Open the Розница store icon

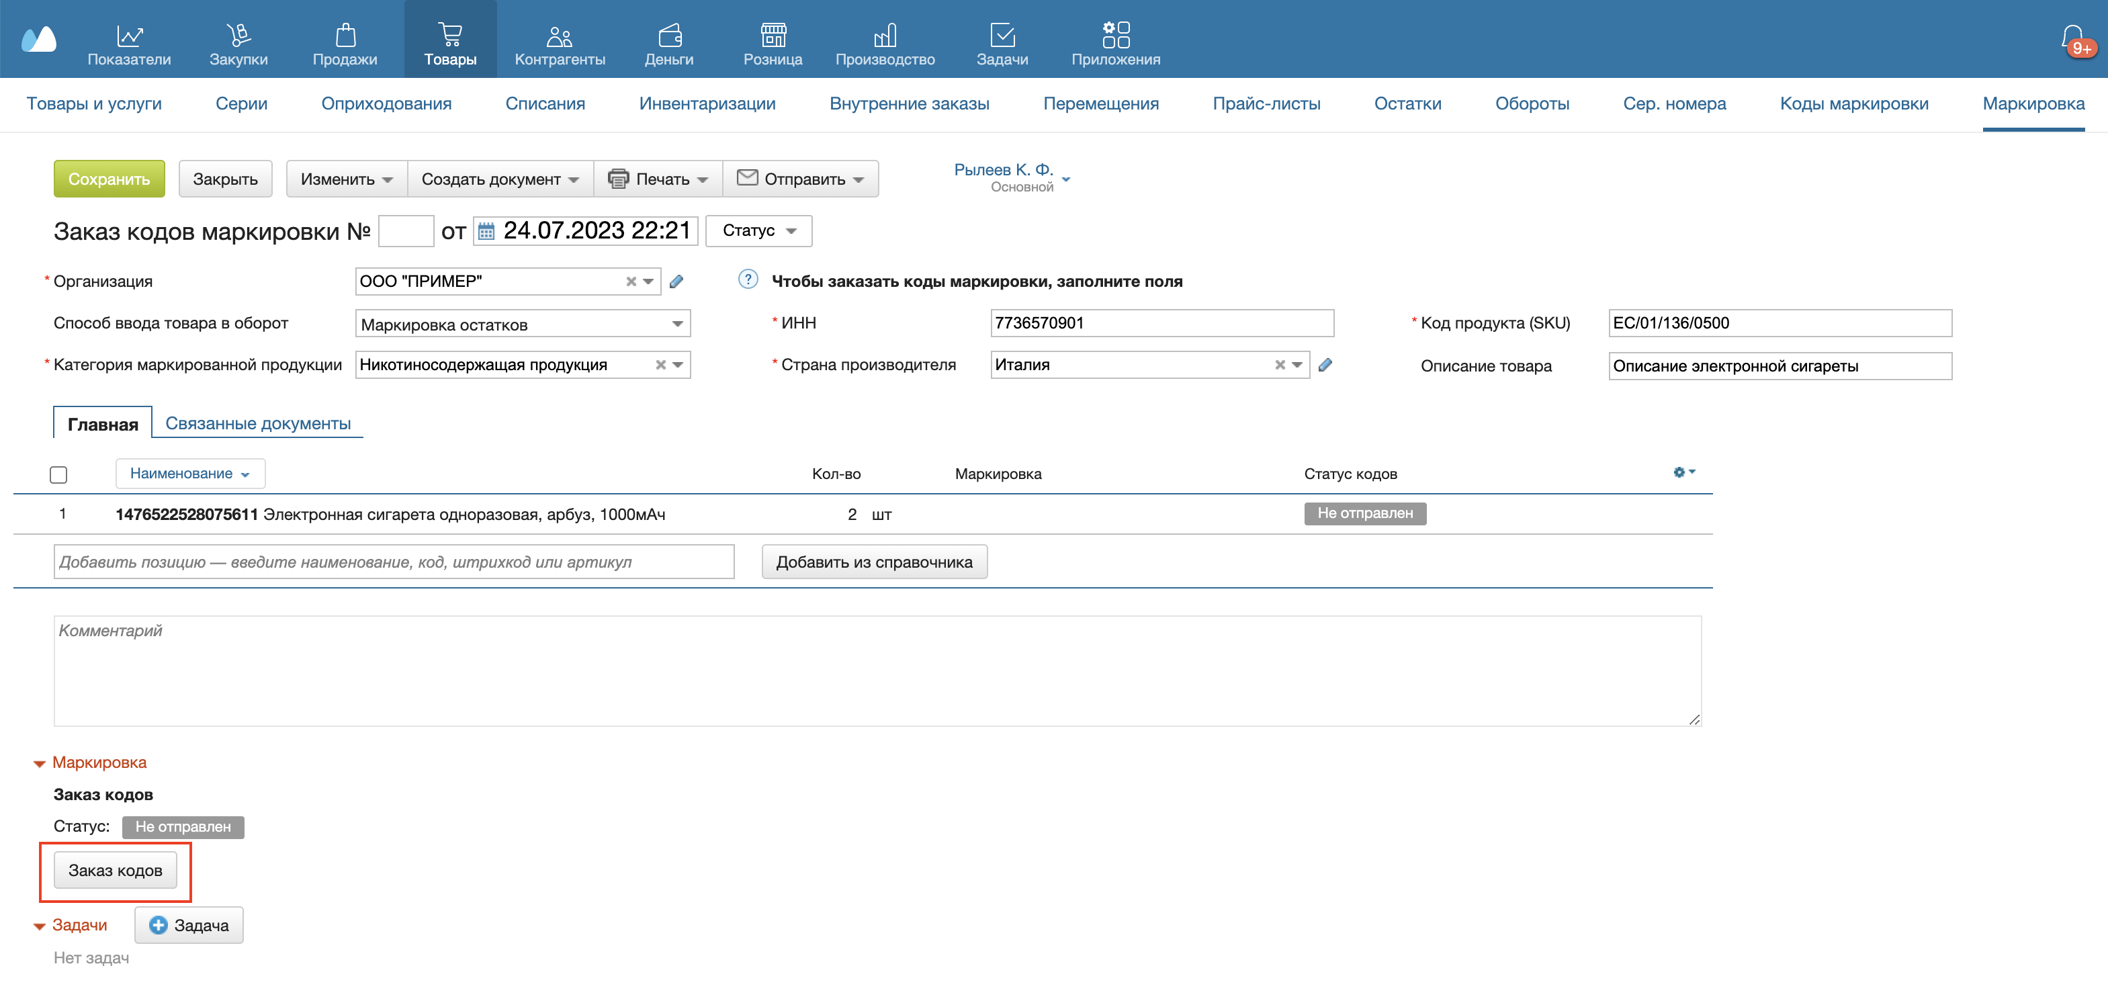coord(773,35)
